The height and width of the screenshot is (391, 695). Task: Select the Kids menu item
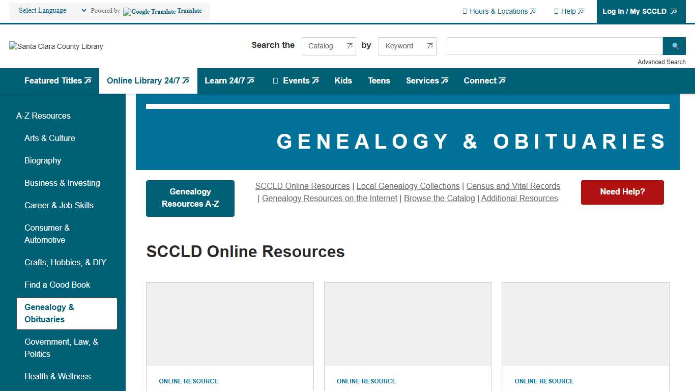pos(343,80)
